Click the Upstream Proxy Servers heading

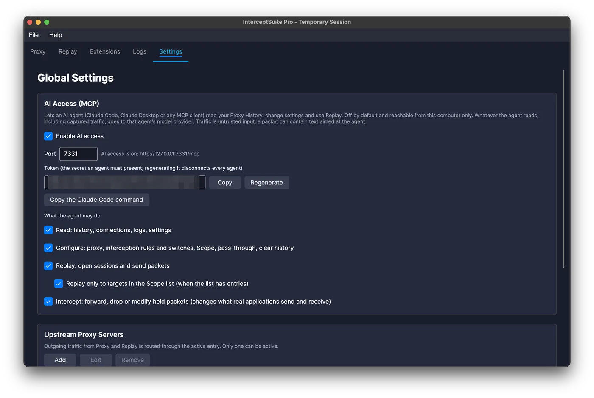pos(84,335)
